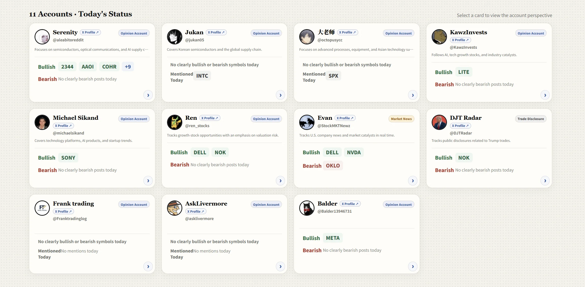This screenshot has height=287, width=585.
Task: Open Ren card arrow chevron
Action: [x=280, y=181]
